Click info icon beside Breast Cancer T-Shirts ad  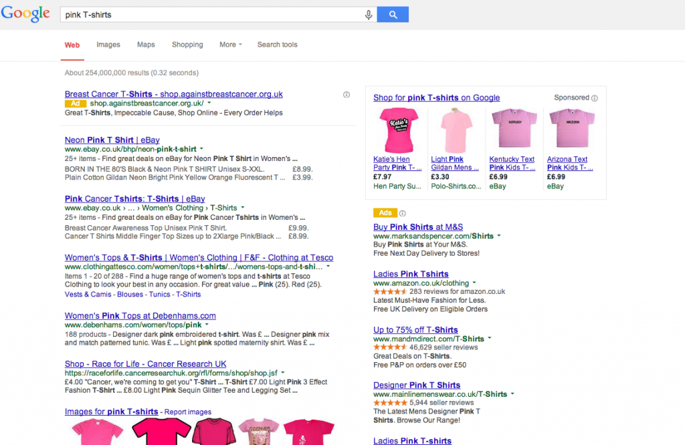tap(347, 95)
